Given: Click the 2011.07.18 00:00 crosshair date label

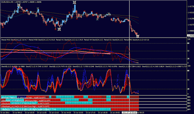Looking at the screenshot, I should pyautogui.click(x=129, y=112).
